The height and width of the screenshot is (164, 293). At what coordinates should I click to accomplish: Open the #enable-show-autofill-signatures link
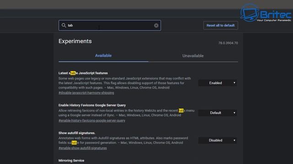pyautogui.click(x=82, y=148)
